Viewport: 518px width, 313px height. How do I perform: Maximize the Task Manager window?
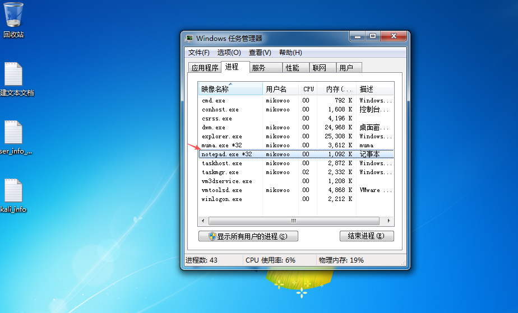373,36
